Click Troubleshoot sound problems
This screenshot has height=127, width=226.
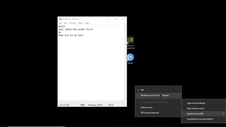click(x=203, y=119)
